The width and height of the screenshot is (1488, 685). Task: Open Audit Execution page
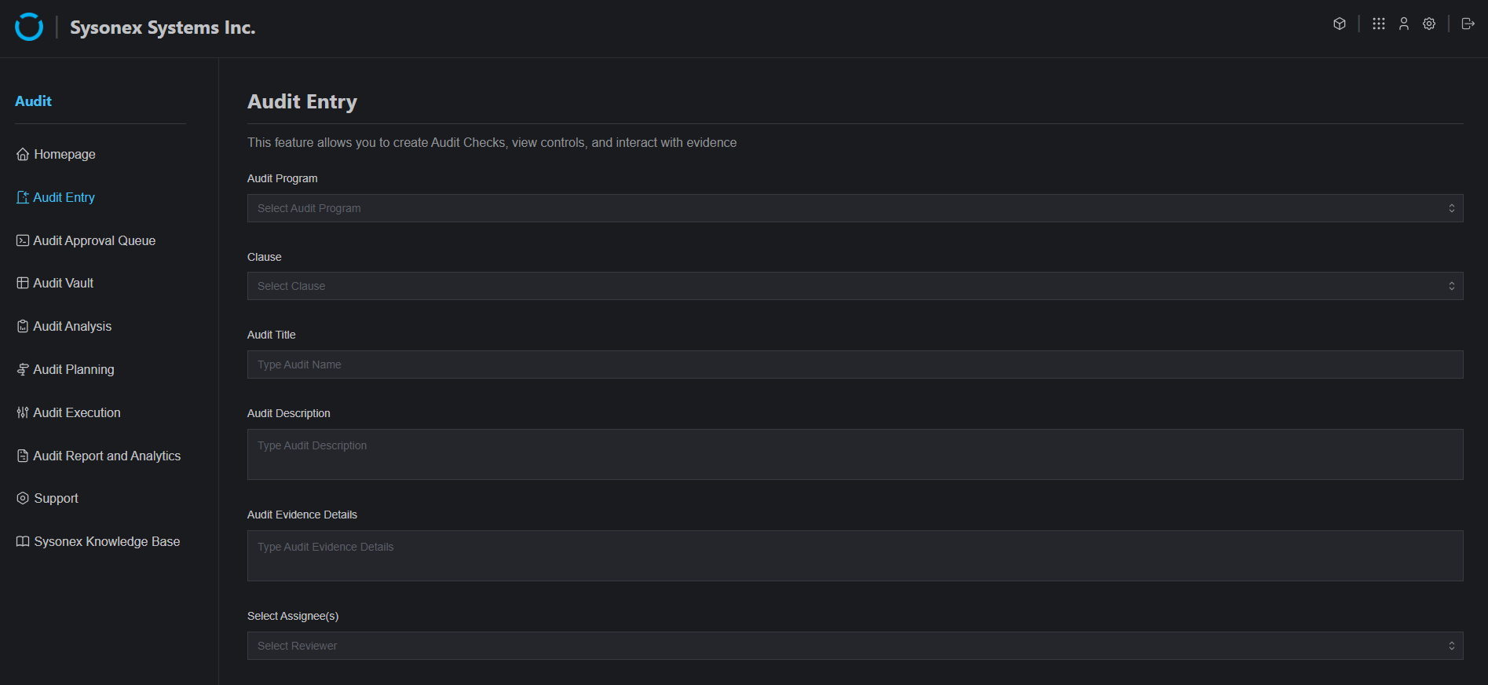click(x=77, y=412)
